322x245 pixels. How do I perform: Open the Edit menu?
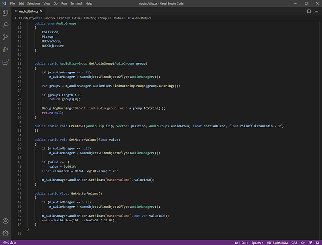(21, 4)
